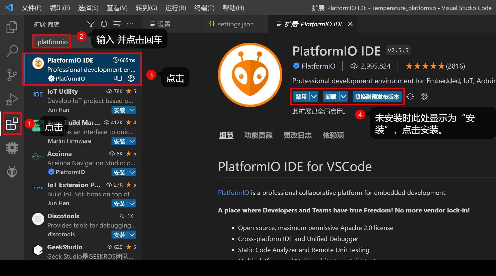Screen dimensions: 496x276
Task: Click the manage gear on PlatformIO IDE list item
Action: pyautogui.click(x=131, y=78)
